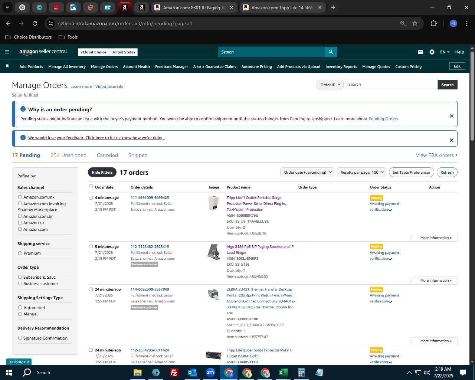Open the browser extensions puzzle icon

(x=433, y=23)
